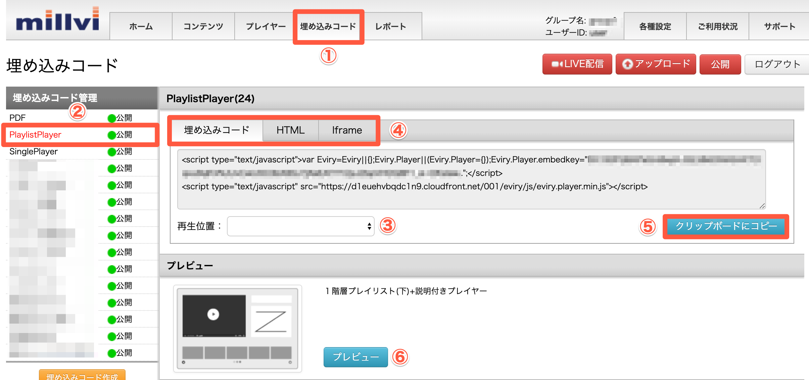Switch to 埋め込みコード code tab
The image size is (809, 380).
(217, 130)
